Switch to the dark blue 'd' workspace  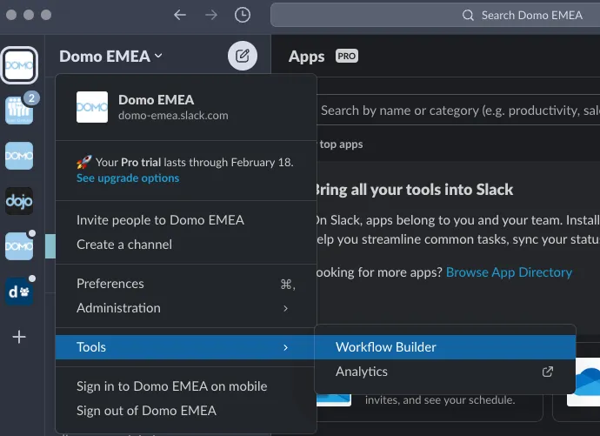[x=19, y=292]
